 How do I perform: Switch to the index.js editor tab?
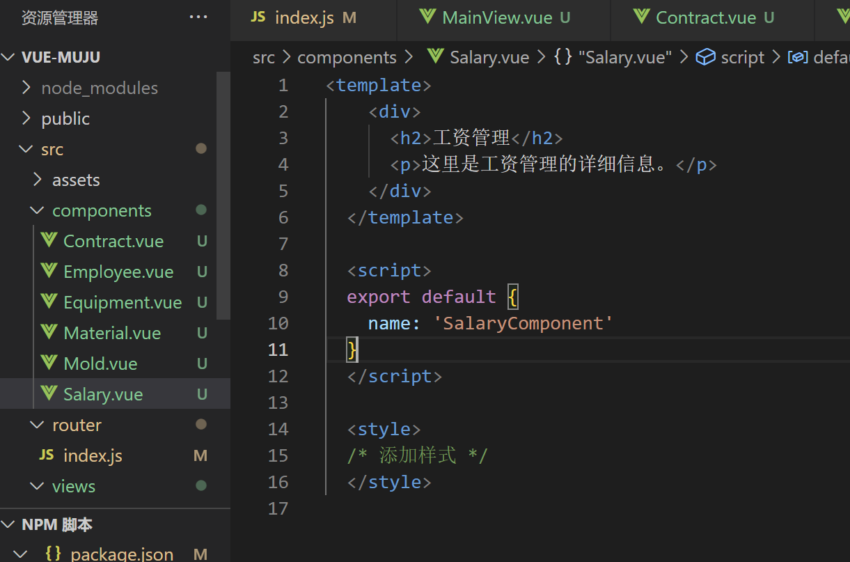point(304,18)
